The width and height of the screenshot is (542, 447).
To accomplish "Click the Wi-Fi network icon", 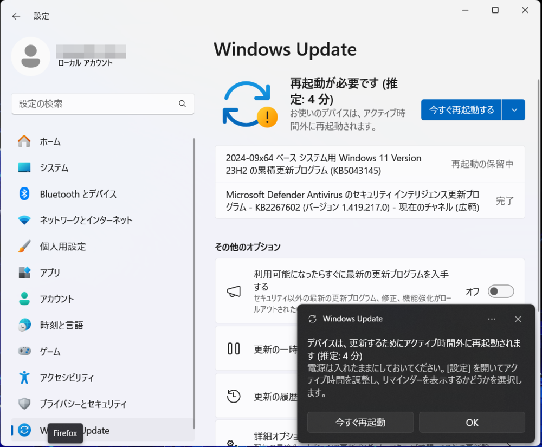I will tap(24, 220).
